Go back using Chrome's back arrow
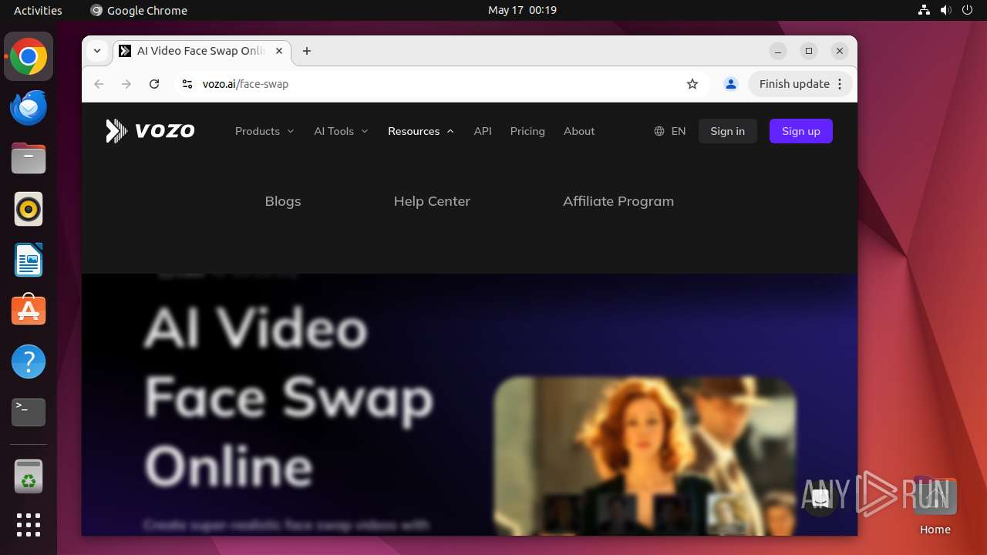Viewport: 987px width, 555px height. [x=99, y=84]
